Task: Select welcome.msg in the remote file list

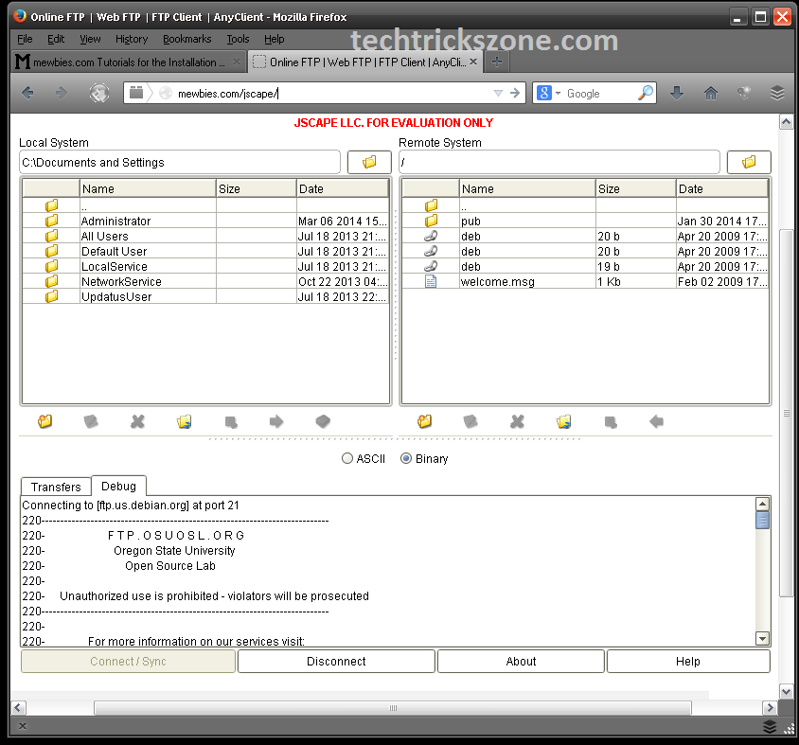Action: [491, 281]
